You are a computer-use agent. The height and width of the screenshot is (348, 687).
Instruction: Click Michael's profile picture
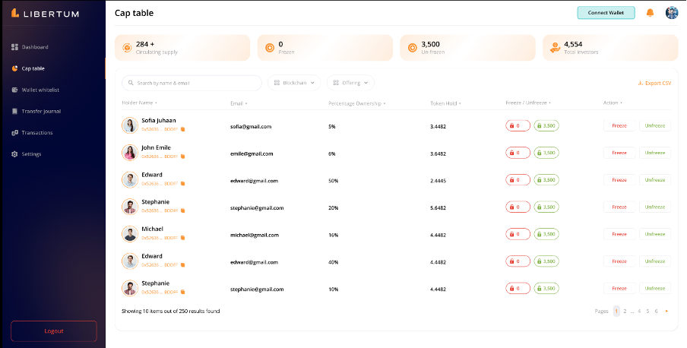[130, 234]
